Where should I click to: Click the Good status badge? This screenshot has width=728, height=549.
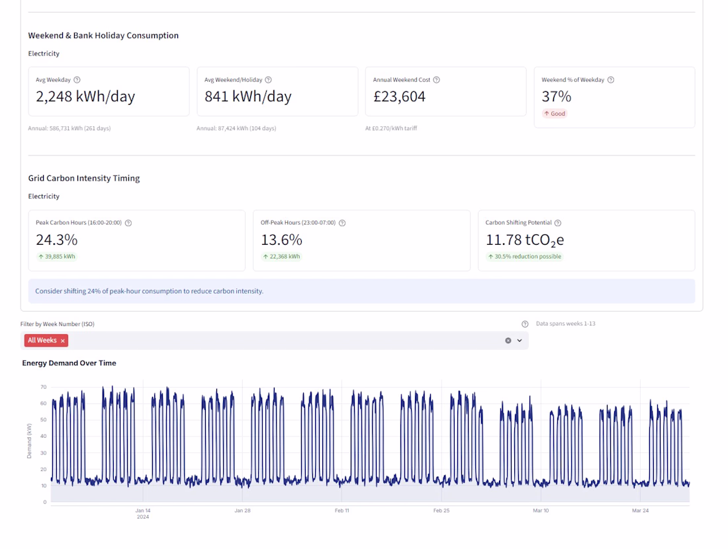pos(555,114)
